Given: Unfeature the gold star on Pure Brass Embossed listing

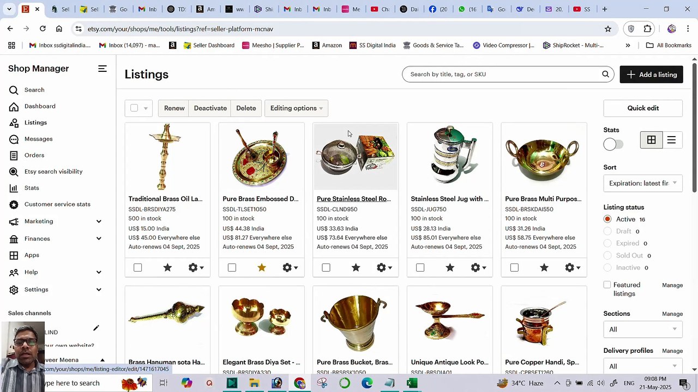Looking at the screenshot, I should point(262,267).
